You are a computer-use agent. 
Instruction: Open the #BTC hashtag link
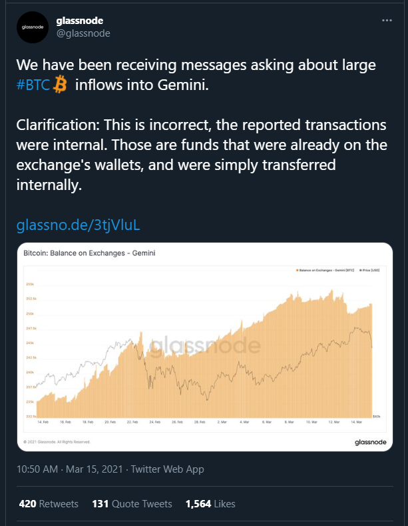pos(33,85)
